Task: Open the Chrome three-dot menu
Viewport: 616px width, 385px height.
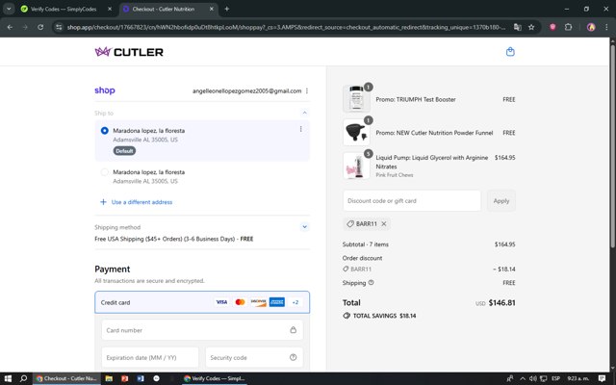Action: pos(606,27)
